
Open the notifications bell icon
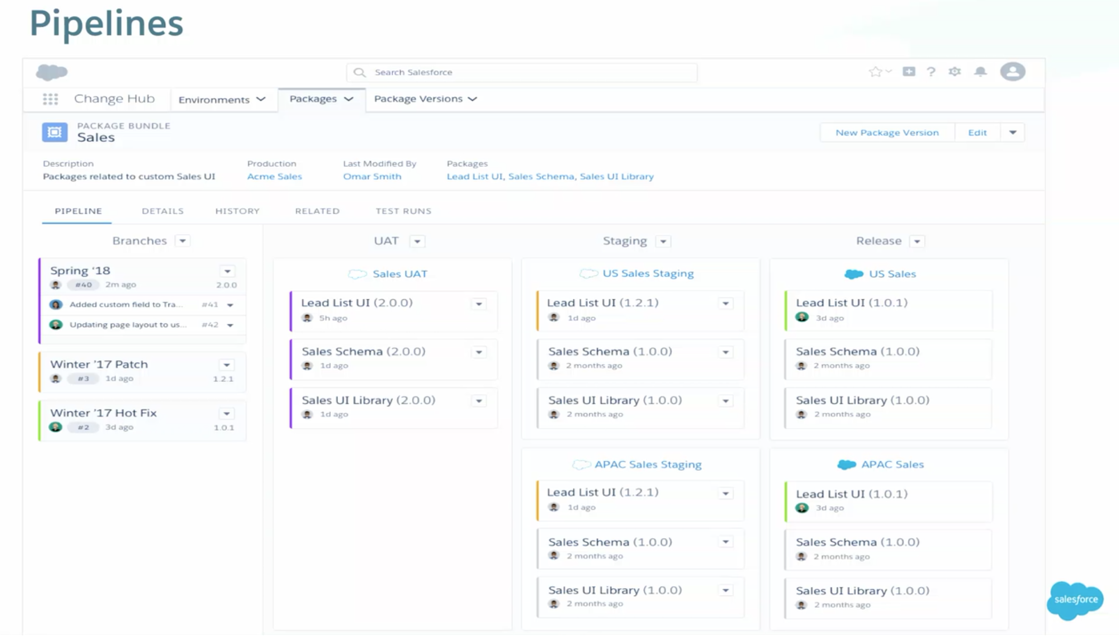[x=980, y=71]
